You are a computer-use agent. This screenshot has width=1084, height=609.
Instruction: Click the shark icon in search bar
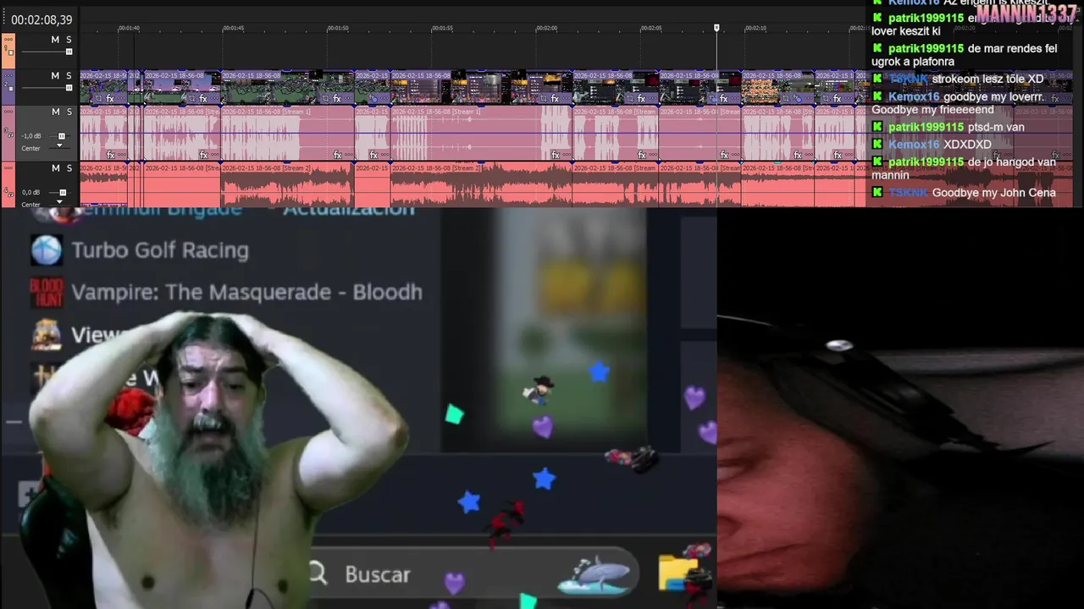tap(595, 574)
